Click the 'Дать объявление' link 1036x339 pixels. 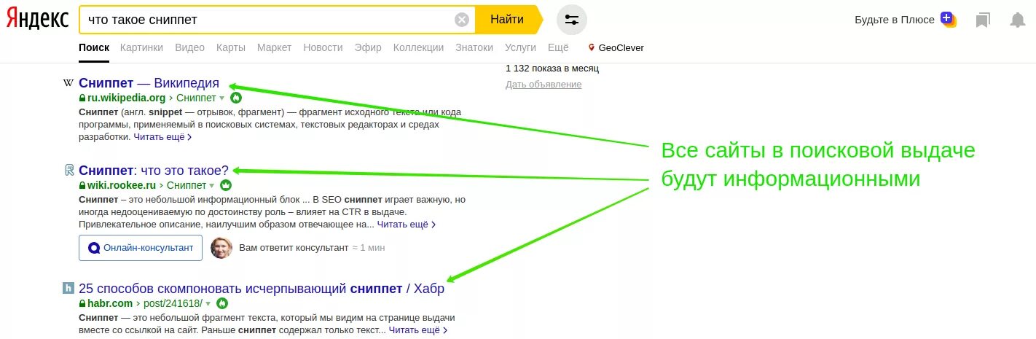pos(543,85)
